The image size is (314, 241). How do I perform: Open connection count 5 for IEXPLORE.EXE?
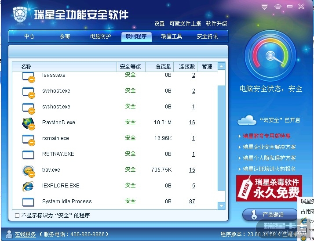(194, 186)
